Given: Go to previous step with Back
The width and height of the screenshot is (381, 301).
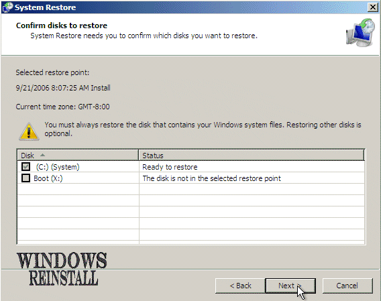Looking at the screenshot, I should pyautogui.click(x=240, y=286).
